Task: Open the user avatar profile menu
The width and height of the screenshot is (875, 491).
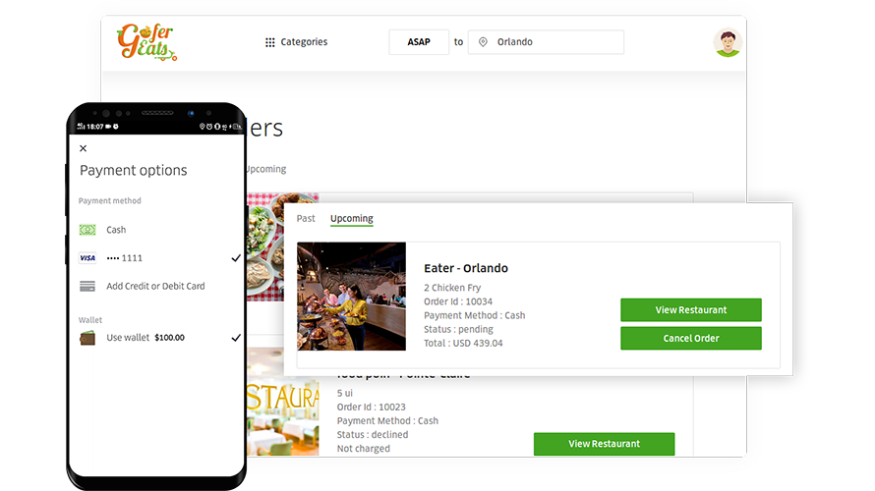Action: pyautogui.click(x=728, y=42)
